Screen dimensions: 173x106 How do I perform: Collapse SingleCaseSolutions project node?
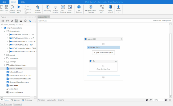(x=2, y=28)
